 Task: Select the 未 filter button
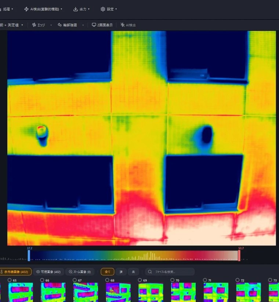(133, 272)
